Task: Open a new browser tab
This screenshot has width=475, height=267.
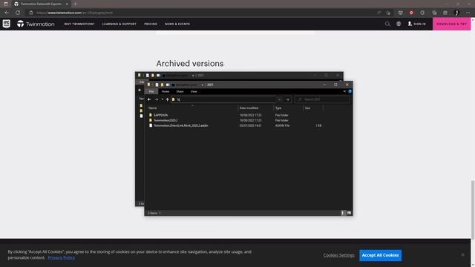Action: pyautogui.click(x=76, y=4)
